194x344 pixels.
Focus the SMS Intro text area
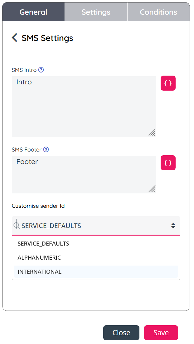pyautogui.click(x=84, y=106)
